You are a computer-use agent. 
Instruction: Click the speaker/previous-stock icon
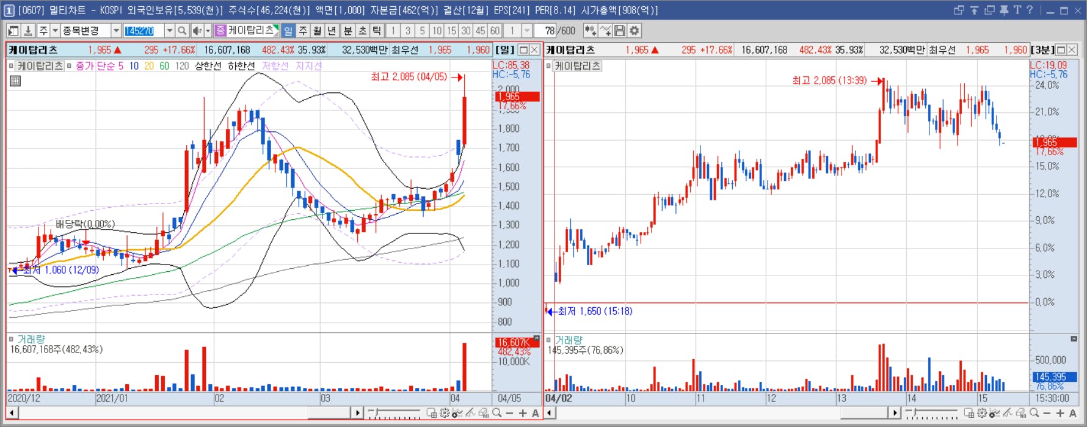pyautogui.click(x=197, y=31)
